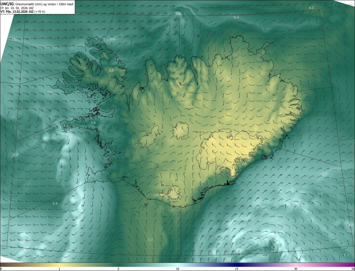The width and height of the screenshot is (355, 271).
Task: Click the yellow band of the color scale
Action: pyautogui.click(x=59, y=265)
